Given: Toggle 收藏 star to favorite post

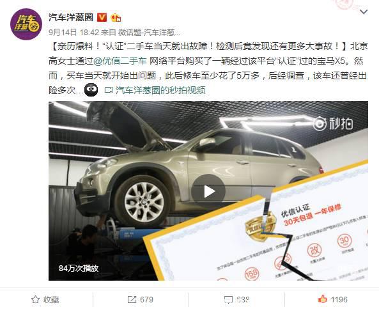Looking at the screenshot, I should pos(36,299).
